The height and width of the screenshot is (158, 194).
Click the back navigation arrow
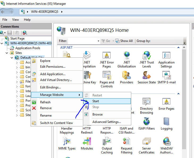pyautogui.click(x=3, y=12)
